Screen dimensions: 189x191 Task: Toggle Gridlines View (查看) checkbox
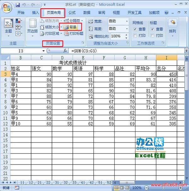pyautogui.click(x=135, y=29)
